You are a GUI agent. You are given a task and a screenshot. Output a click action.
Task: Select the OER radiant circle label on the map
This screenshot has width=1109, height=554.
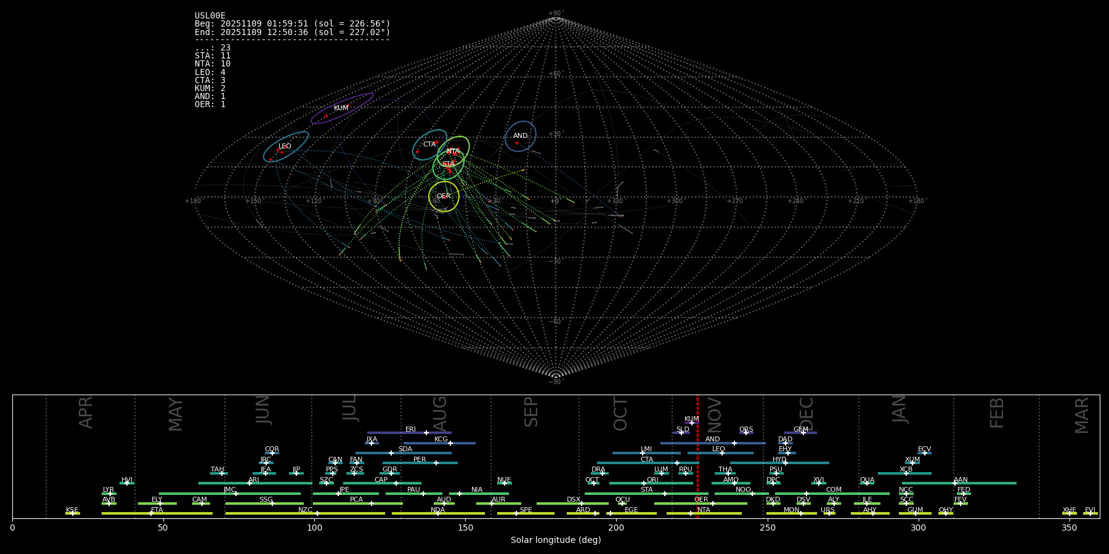click(444, 196)
